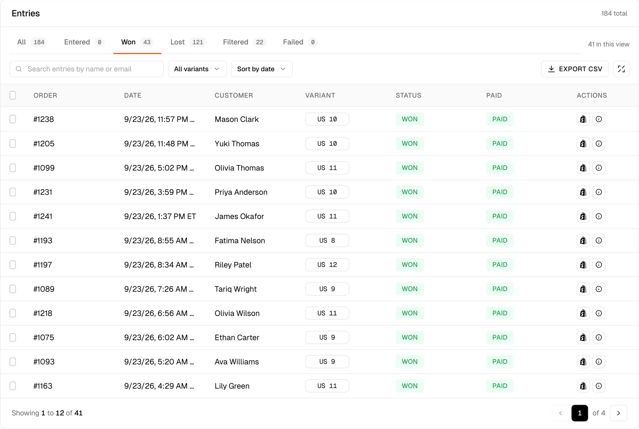The image size is (639, 429).
Task: Tick the checkbox for order #1163
Action: pos(13,386)
